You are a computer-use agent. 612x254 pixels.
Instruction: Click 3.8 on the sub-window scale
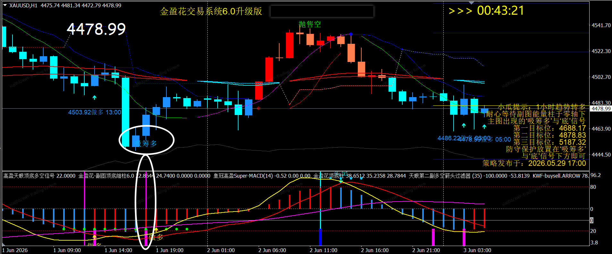(x=594, y=242)
